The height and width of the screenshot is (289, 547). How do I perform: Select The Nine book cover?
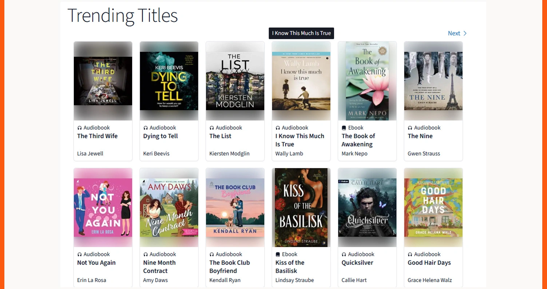click(433, 81)
